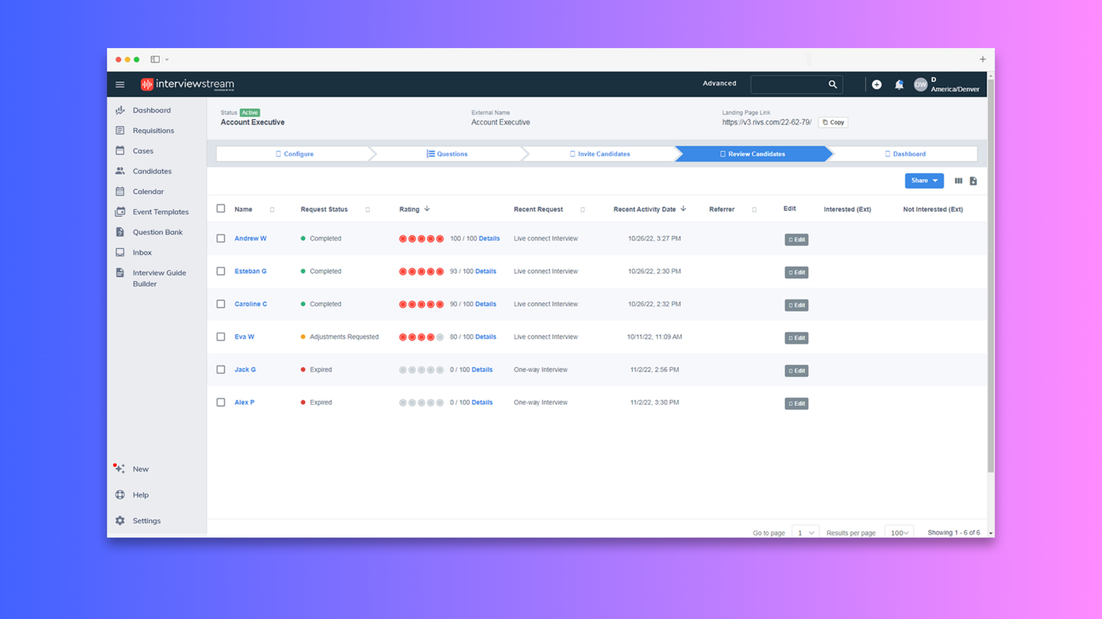Click the search magnifier icon

832,84
